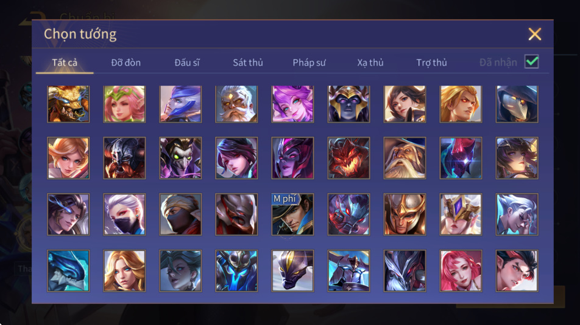This screenshot has width=580, height=325.
Task: Open the Sát thủ tab
Action: point(248,63)
